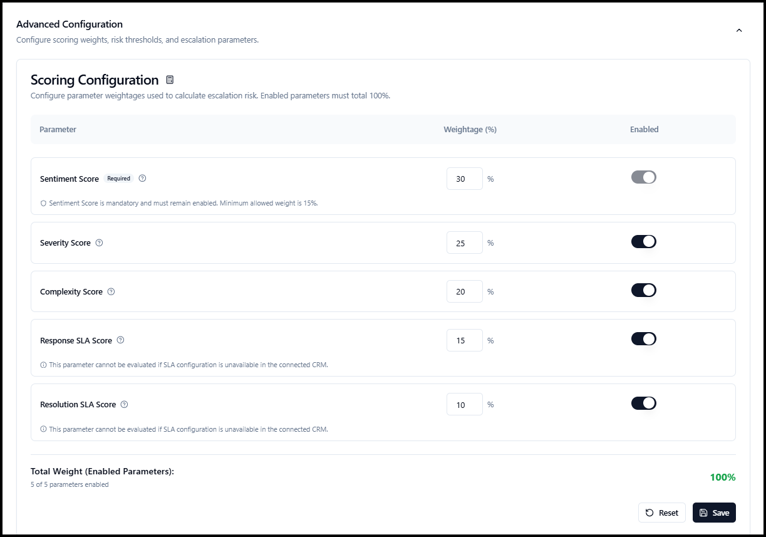Switch off the Resolution SLA Score toggle
Viewport: 766px width, 537px height.
[x=643, y=403]
